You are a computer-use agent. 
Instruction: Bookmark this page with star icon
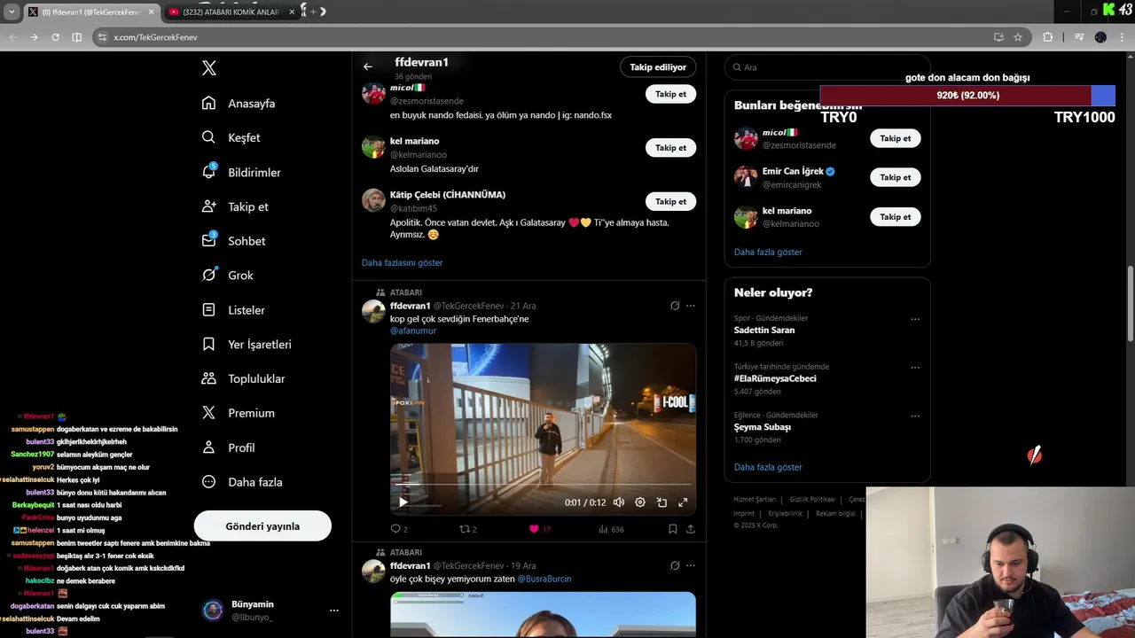1018,37
